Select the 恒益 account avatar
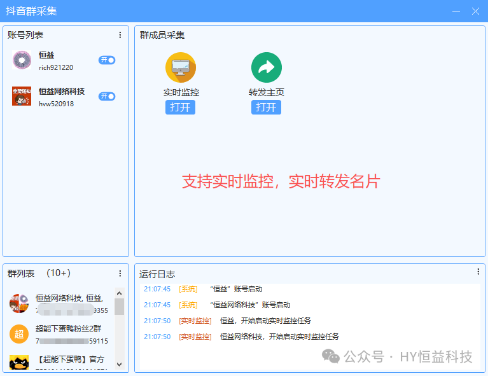This screenshot has width=488, height=376. [22, 60]
